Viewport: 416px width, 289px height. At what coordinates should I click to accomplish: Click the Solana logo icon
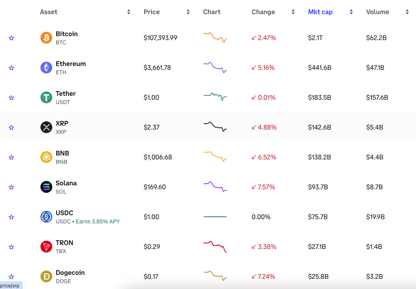46,187
